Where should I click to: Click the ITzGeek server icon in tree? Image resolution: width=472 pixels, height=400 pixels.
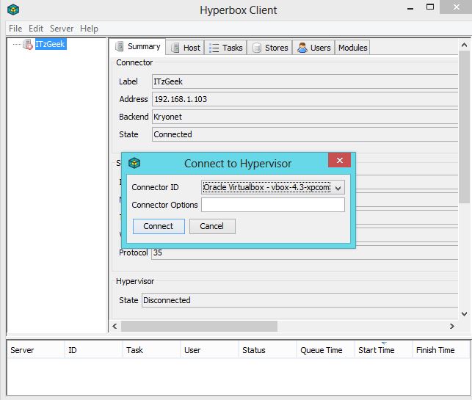point(28,44)
